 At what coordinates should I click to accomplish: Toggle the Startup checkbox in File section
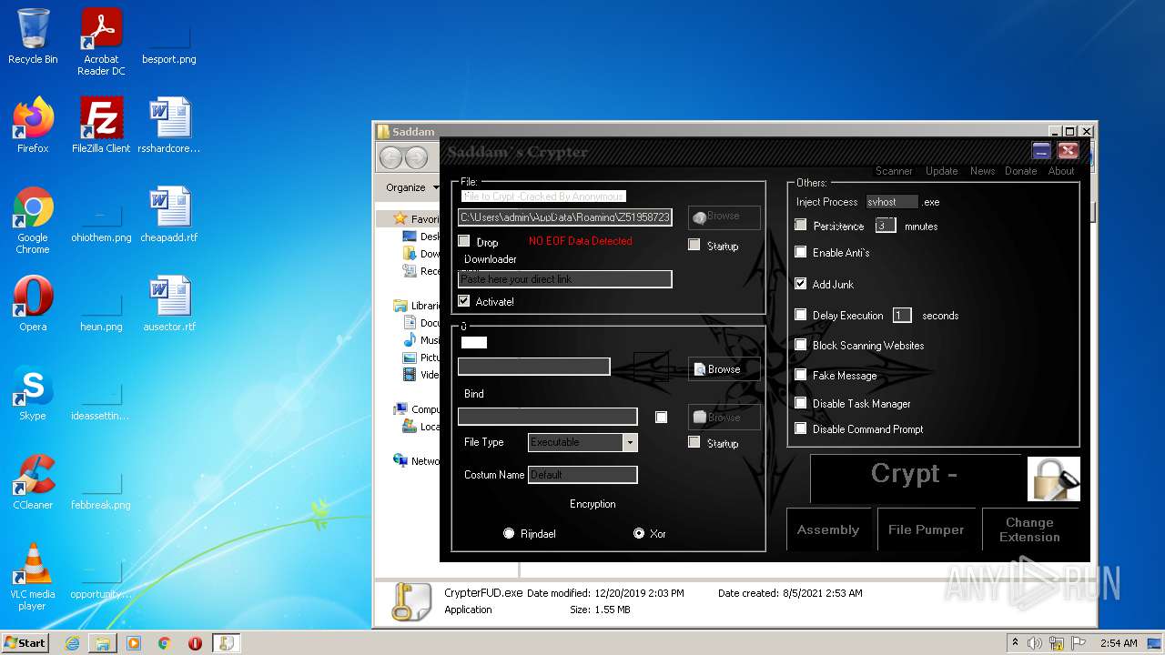point(694,245)
